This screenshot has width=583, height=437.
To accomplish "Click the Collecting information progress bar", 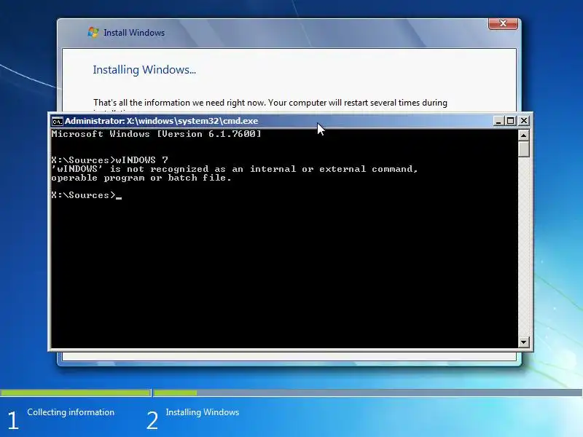I will 76,393.
